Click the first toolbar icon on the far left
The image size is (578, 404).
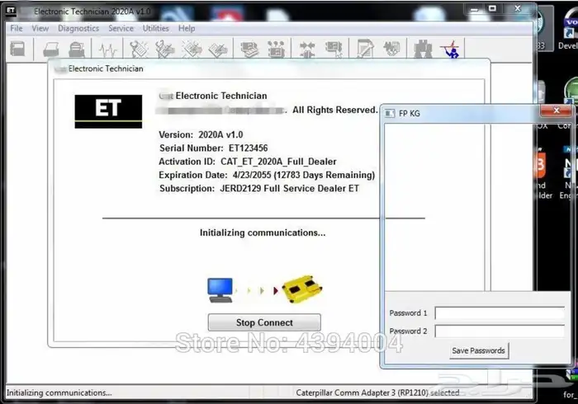coord(17,49)
